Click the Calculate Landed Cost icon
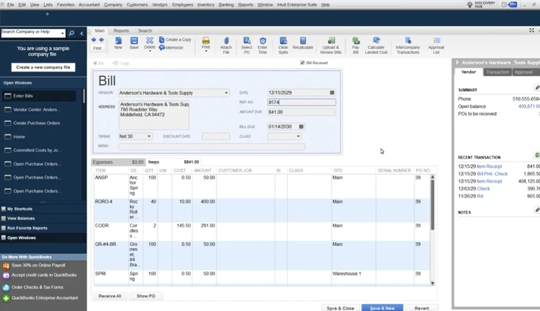 (x=376, y=45)
